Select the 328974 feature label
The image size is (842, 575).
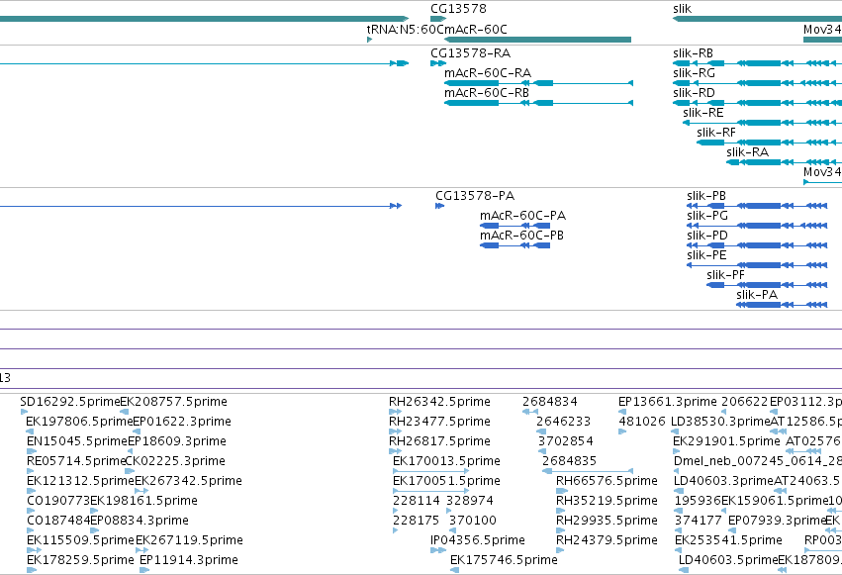tap(469, 501)
